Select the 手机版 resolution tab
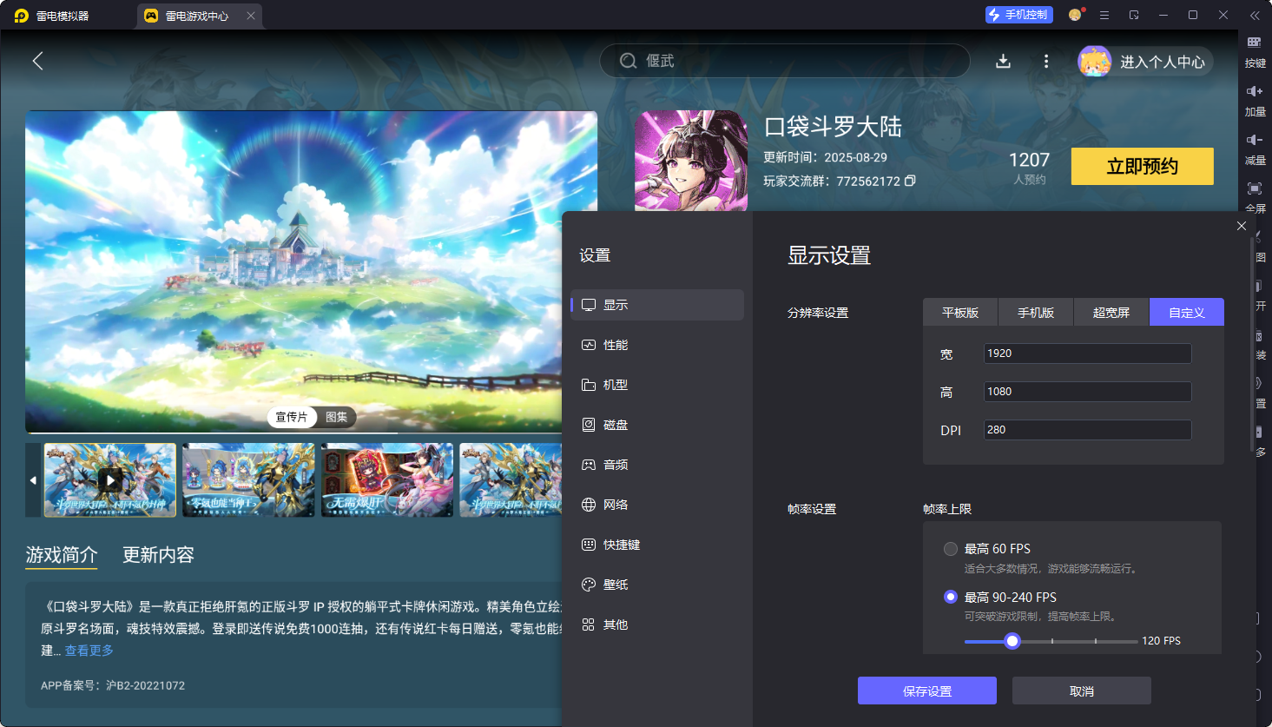Screen dimensions: 1272x727 pyautogui.click(x=1036, y=312)
